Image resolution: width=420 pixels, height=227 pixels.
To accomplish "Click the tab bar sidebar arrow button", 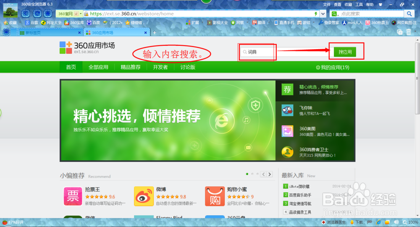I will (x=6, y=32).
